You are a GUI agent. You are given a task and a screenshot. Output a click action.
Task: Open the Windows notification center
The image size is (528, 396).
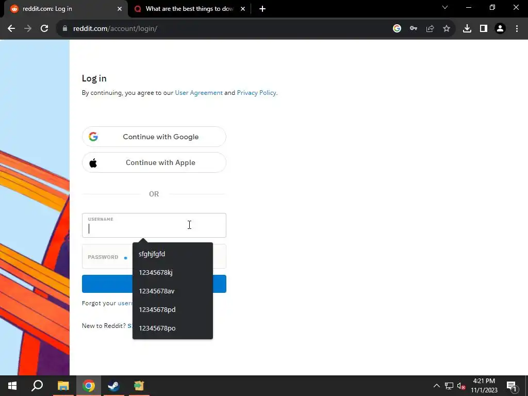pyautogui.click(x=511, y=386)
